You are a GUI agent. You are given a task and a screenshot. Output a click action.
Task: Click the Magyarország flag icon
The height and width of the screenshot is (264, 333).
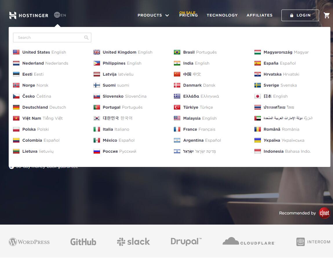[x=257, y=52]
